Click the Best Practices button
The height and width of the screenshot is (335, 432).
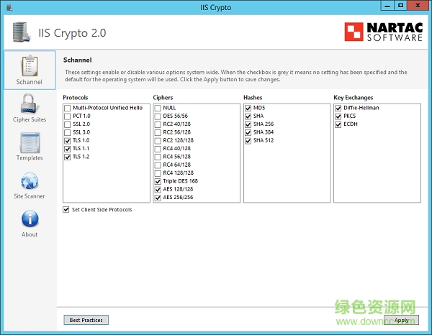(86, 320)
